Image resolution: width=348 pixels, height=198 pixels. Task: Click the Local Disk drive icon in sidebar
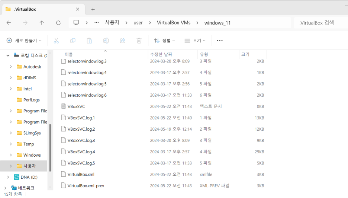click(16, 55)
